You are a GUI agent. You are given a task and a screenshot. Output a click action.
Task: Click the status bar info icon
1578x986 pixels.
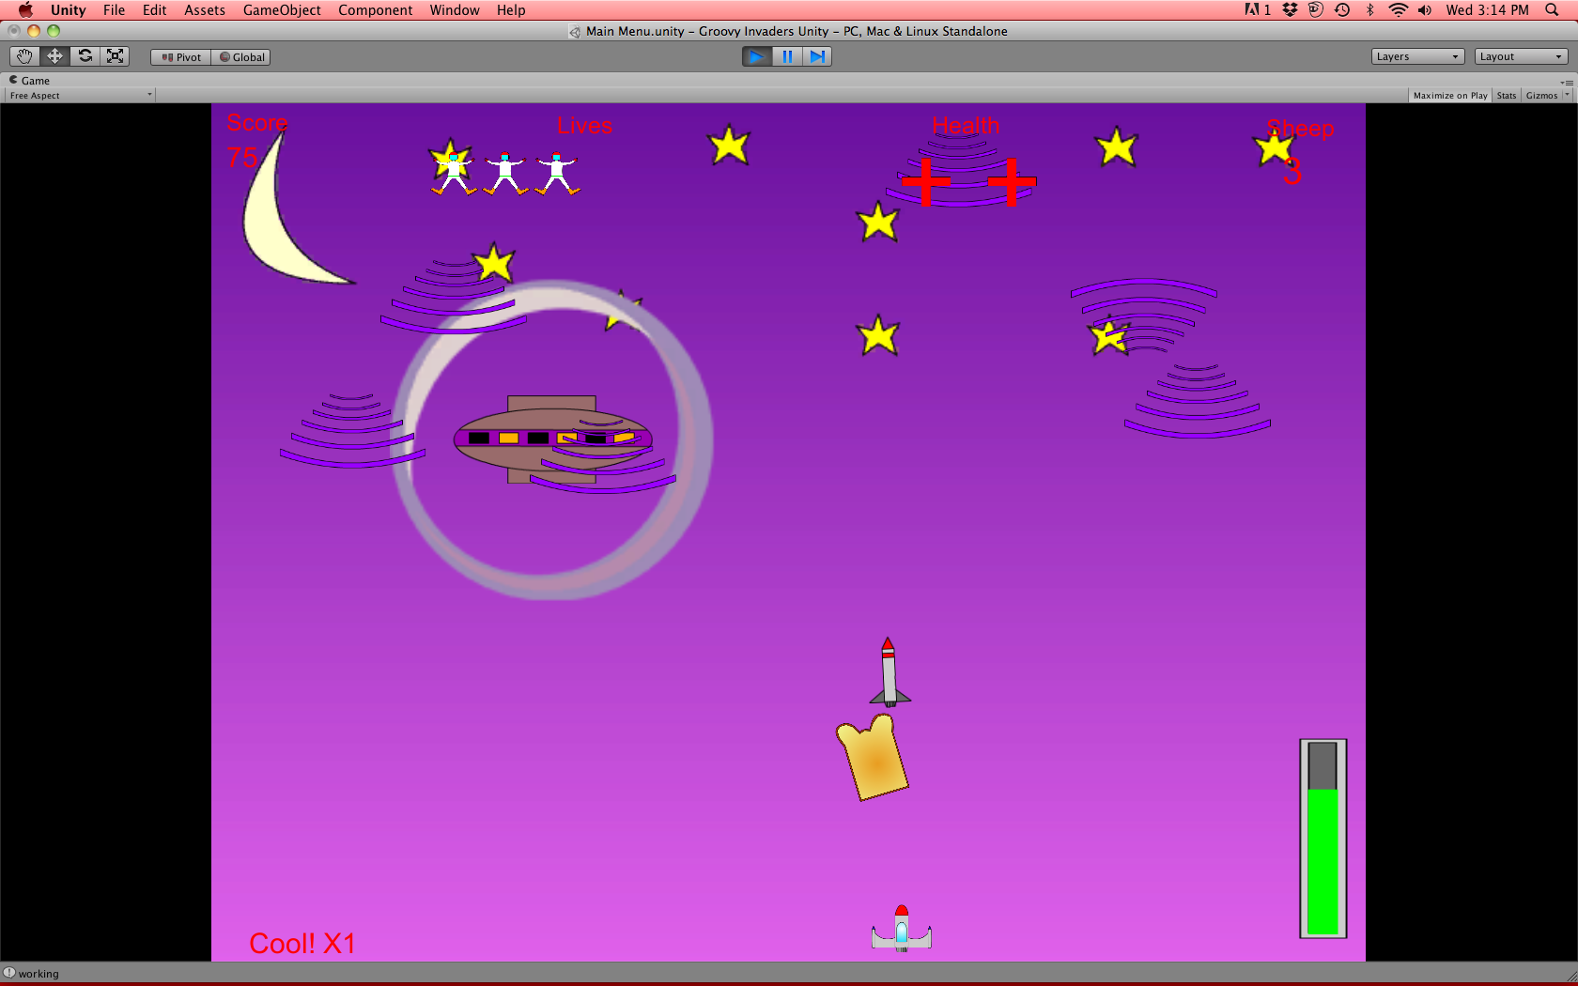(x=9, y=973)
